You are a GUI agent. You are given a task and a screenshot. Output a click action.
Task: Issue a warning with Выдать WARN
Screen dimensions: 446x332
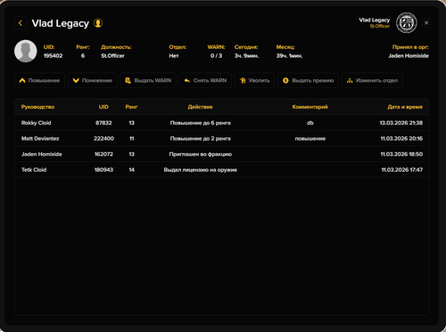(x=148, y=80)
